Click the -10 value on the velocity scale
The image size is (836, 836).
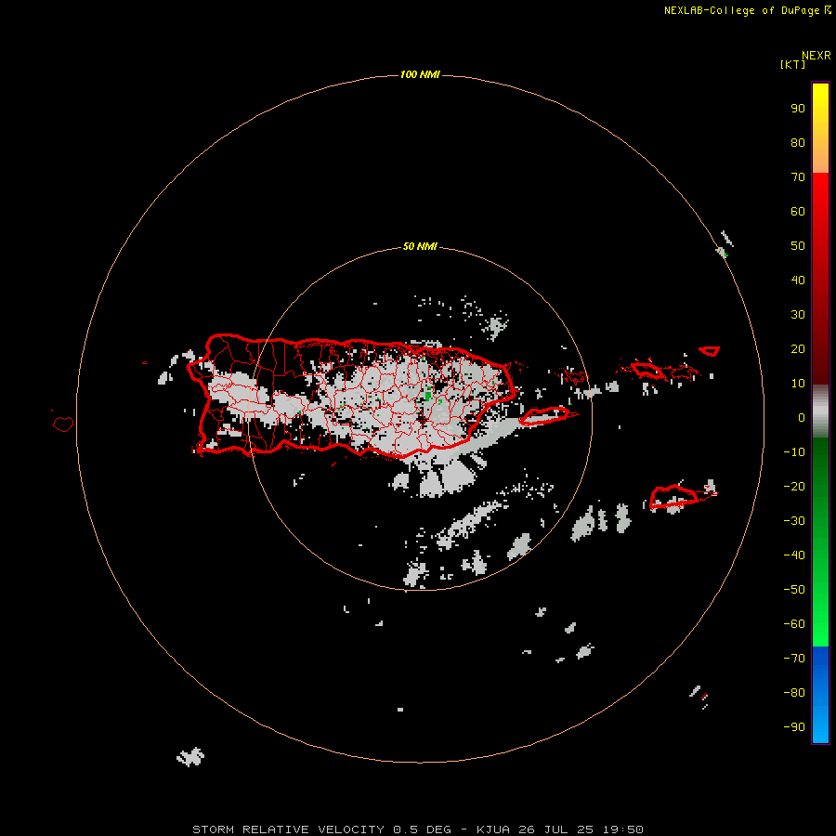[x=794, y=452]
